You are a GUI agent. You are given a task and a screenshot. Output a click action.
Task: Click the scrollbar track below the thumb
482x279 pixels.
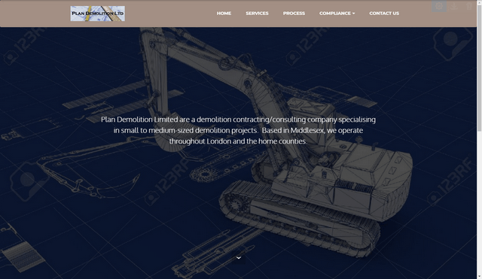pos(479,202)
